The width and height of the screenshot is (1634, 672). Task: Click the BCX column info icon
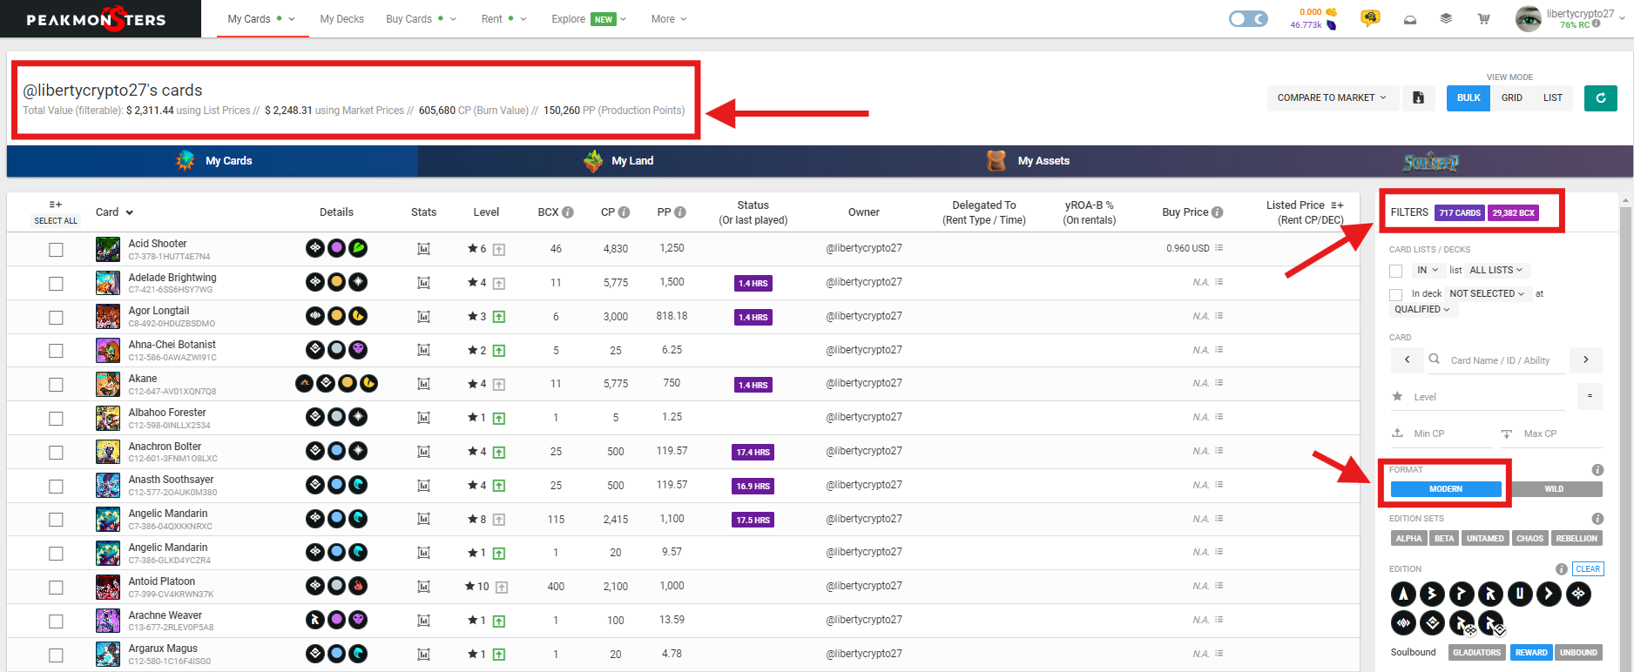(568, 212)
